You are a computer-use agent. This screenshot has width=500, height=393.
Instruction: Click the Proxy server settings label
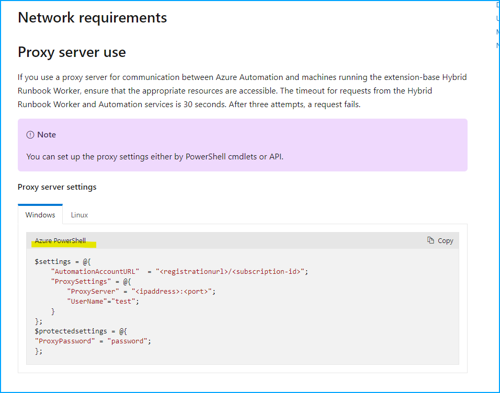[x=56, y=187]
